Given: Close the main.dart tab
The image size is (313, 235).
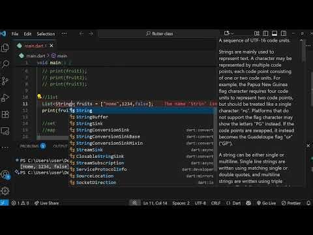Looking at the screenshot, I should click(52, 46).
